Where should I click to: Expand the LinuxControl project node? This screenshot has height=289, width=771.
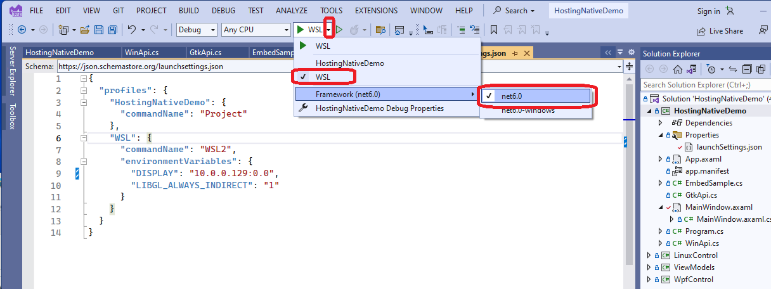648,255
